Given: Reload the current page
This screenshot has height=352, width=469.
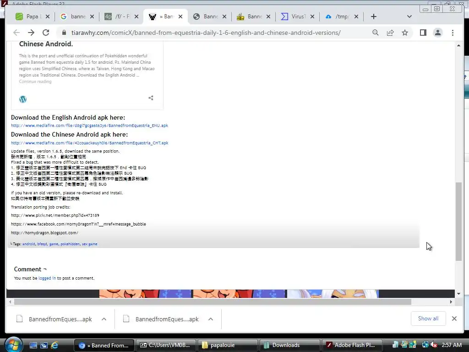Looking at the screenshot, I should pyautogui.click(x=46, y=33).
